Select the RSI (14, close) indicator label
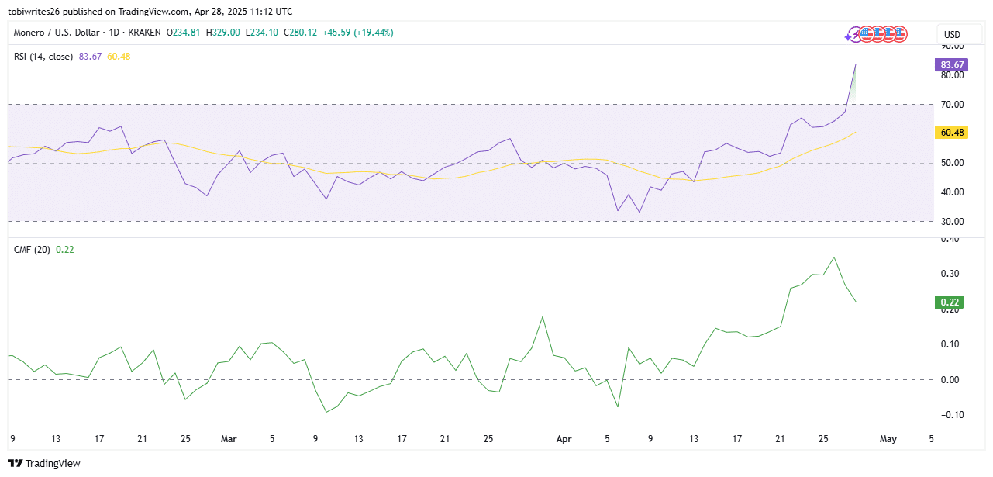This screenshot has height=477, width=993. (x=43, y=57)
